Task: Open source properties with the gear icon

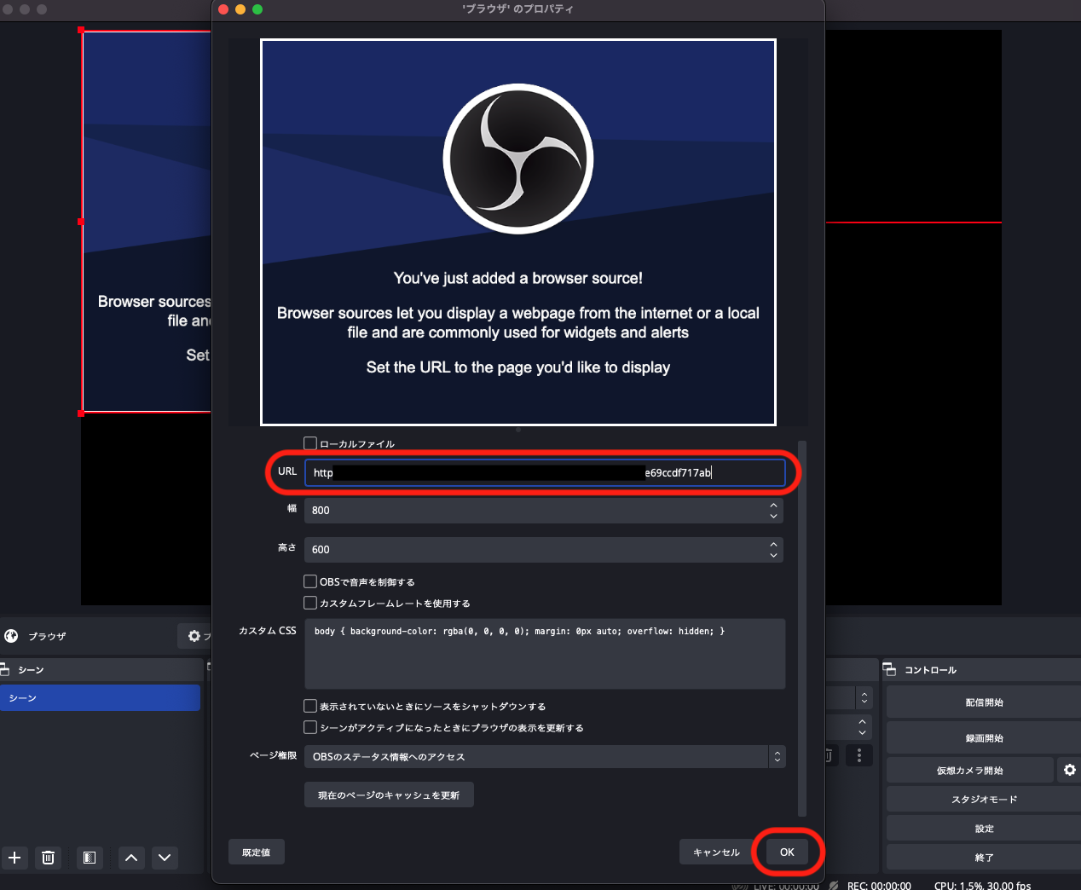Action: pos(194,636)
